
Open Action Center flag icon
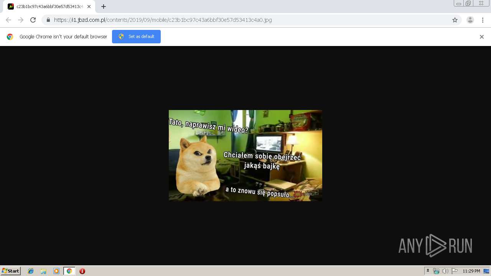pyautogui.click(x=455, y=271)
